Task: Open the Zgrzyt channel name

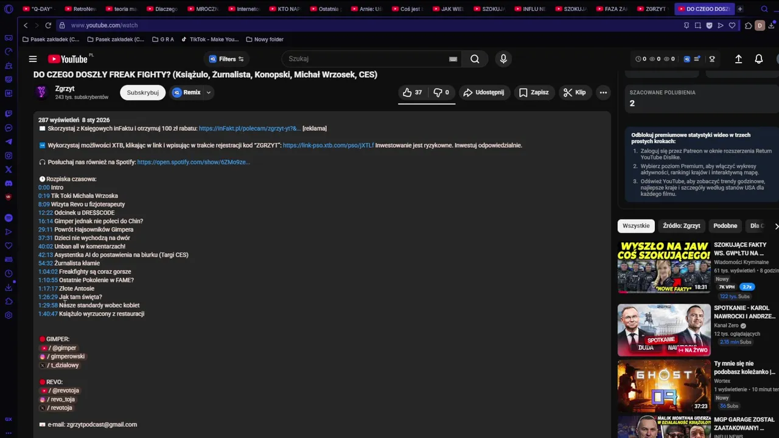Action: click(x=65, y=89)
